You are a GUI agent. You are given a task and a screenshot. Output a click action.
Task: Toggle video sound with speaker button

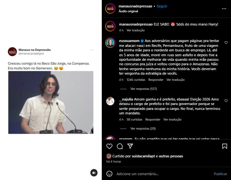click(x=94, y=173)
